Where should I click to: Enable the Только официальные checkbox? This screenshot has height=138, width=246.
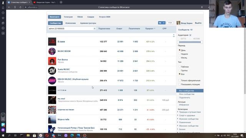[180, 80]
